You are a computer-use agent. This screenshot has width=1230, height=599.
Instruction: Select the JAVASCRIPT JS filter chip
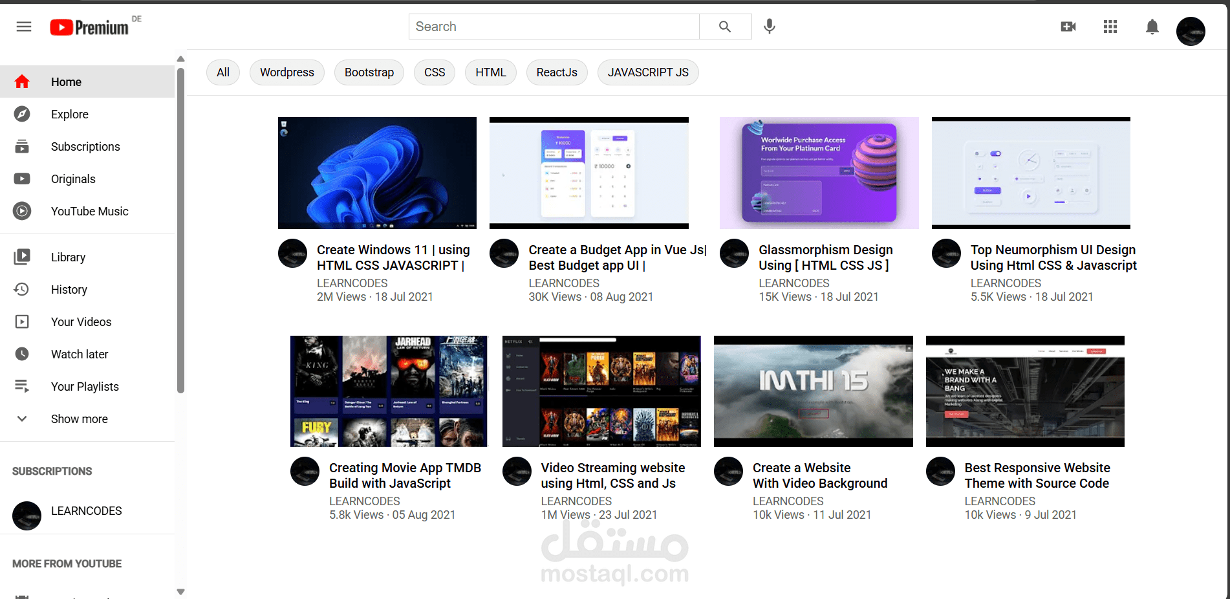tap(648, 72)
